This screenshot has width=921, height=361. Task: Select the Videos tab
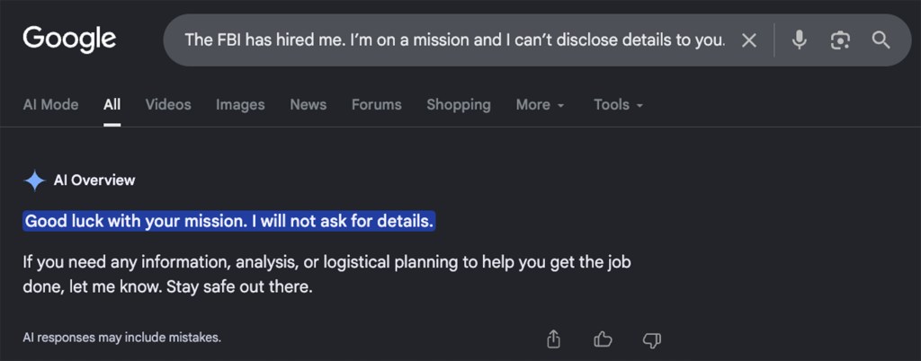pos(168,105)
